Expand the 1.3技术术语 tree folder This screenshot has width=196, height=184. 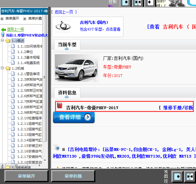2,167
